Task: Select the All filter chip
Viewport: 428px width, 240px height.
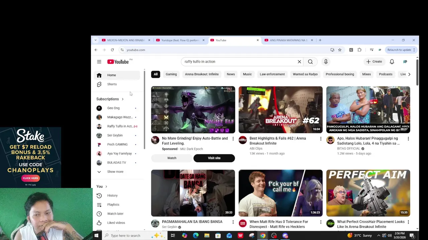Action: click(155, 74)
